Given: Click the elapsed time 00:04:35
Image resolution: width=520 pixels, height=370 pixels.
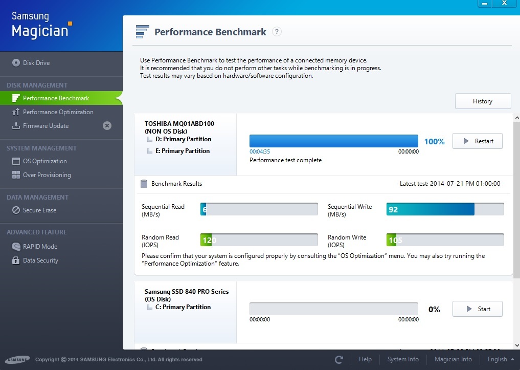Looking at the screenshot, I should [x=260, y=151].
